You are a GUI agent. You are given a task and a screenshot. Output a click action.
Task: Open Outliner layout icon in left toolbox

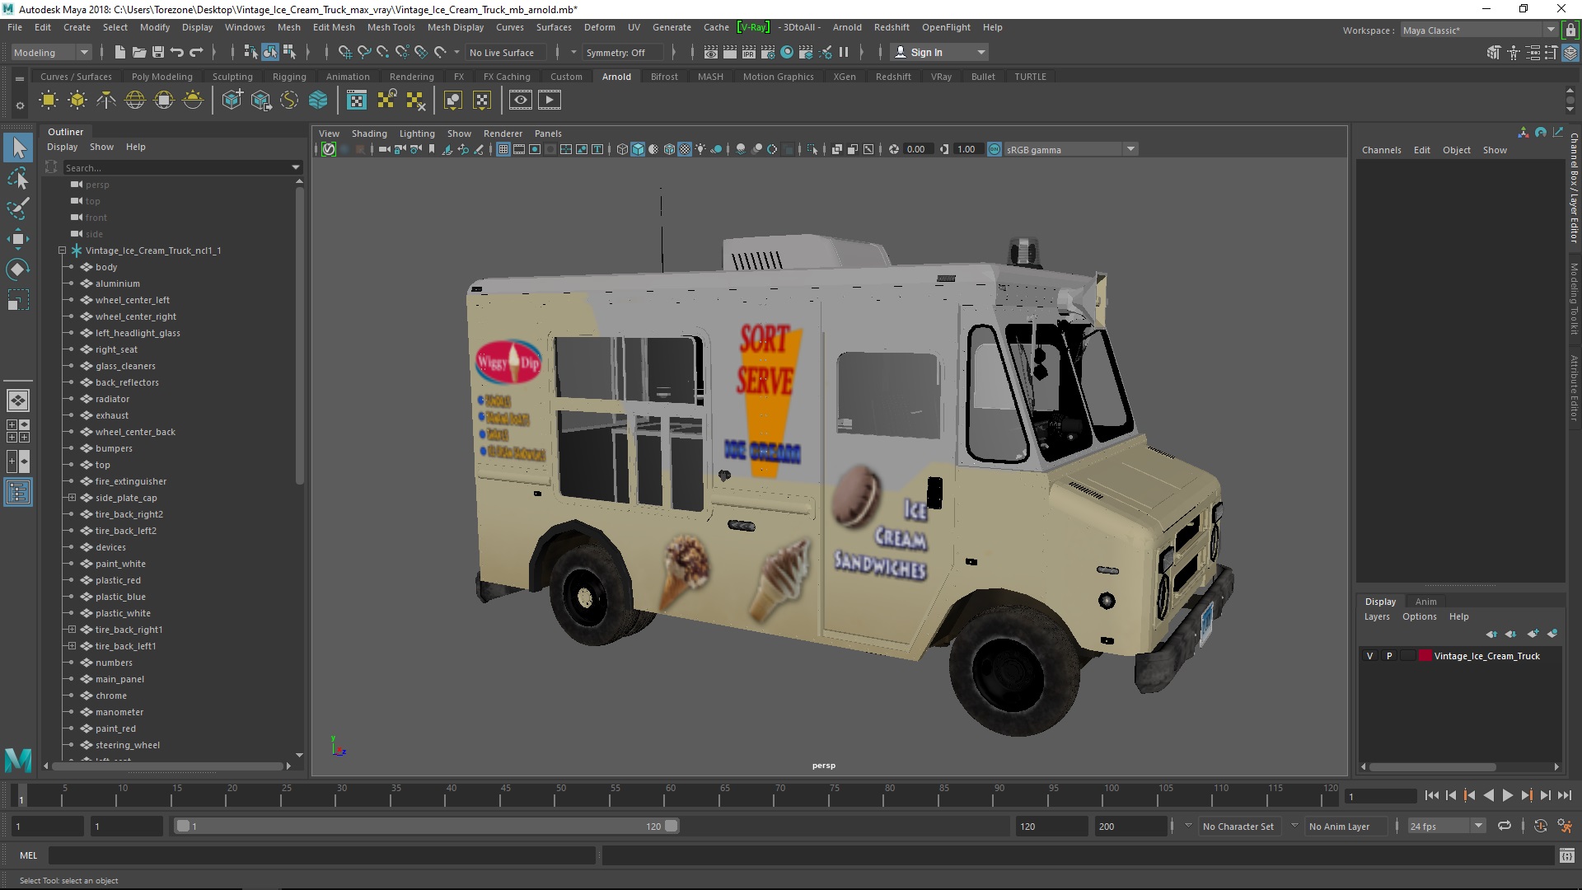pyautogui.click(x=18, y=493)
